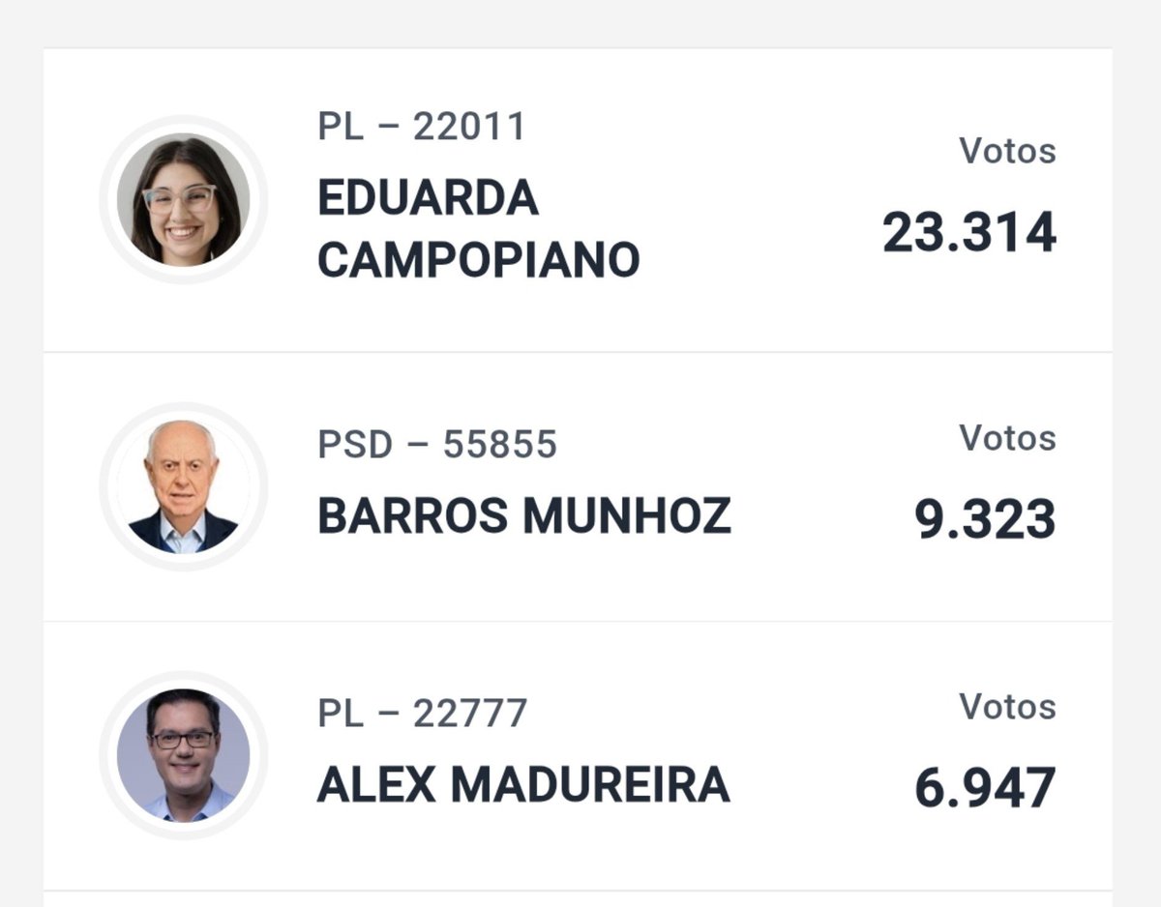Screen dimensions: 1161x907
Task: Click the Votos label above 6.947
Action: [x=1008, y=707]
